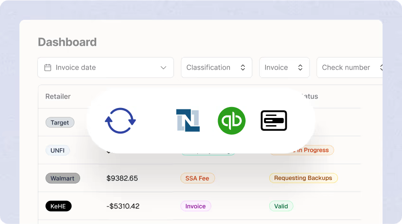Image resolution: width=402 pixels, height=224 pixels.
Task: Click the $9382.65 amount cell
Action: click(x=122, y=178)
